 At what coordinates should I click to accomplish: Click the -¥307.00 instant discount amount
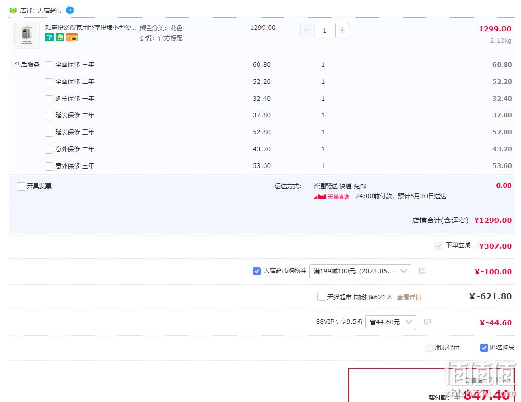coord(493,246)
